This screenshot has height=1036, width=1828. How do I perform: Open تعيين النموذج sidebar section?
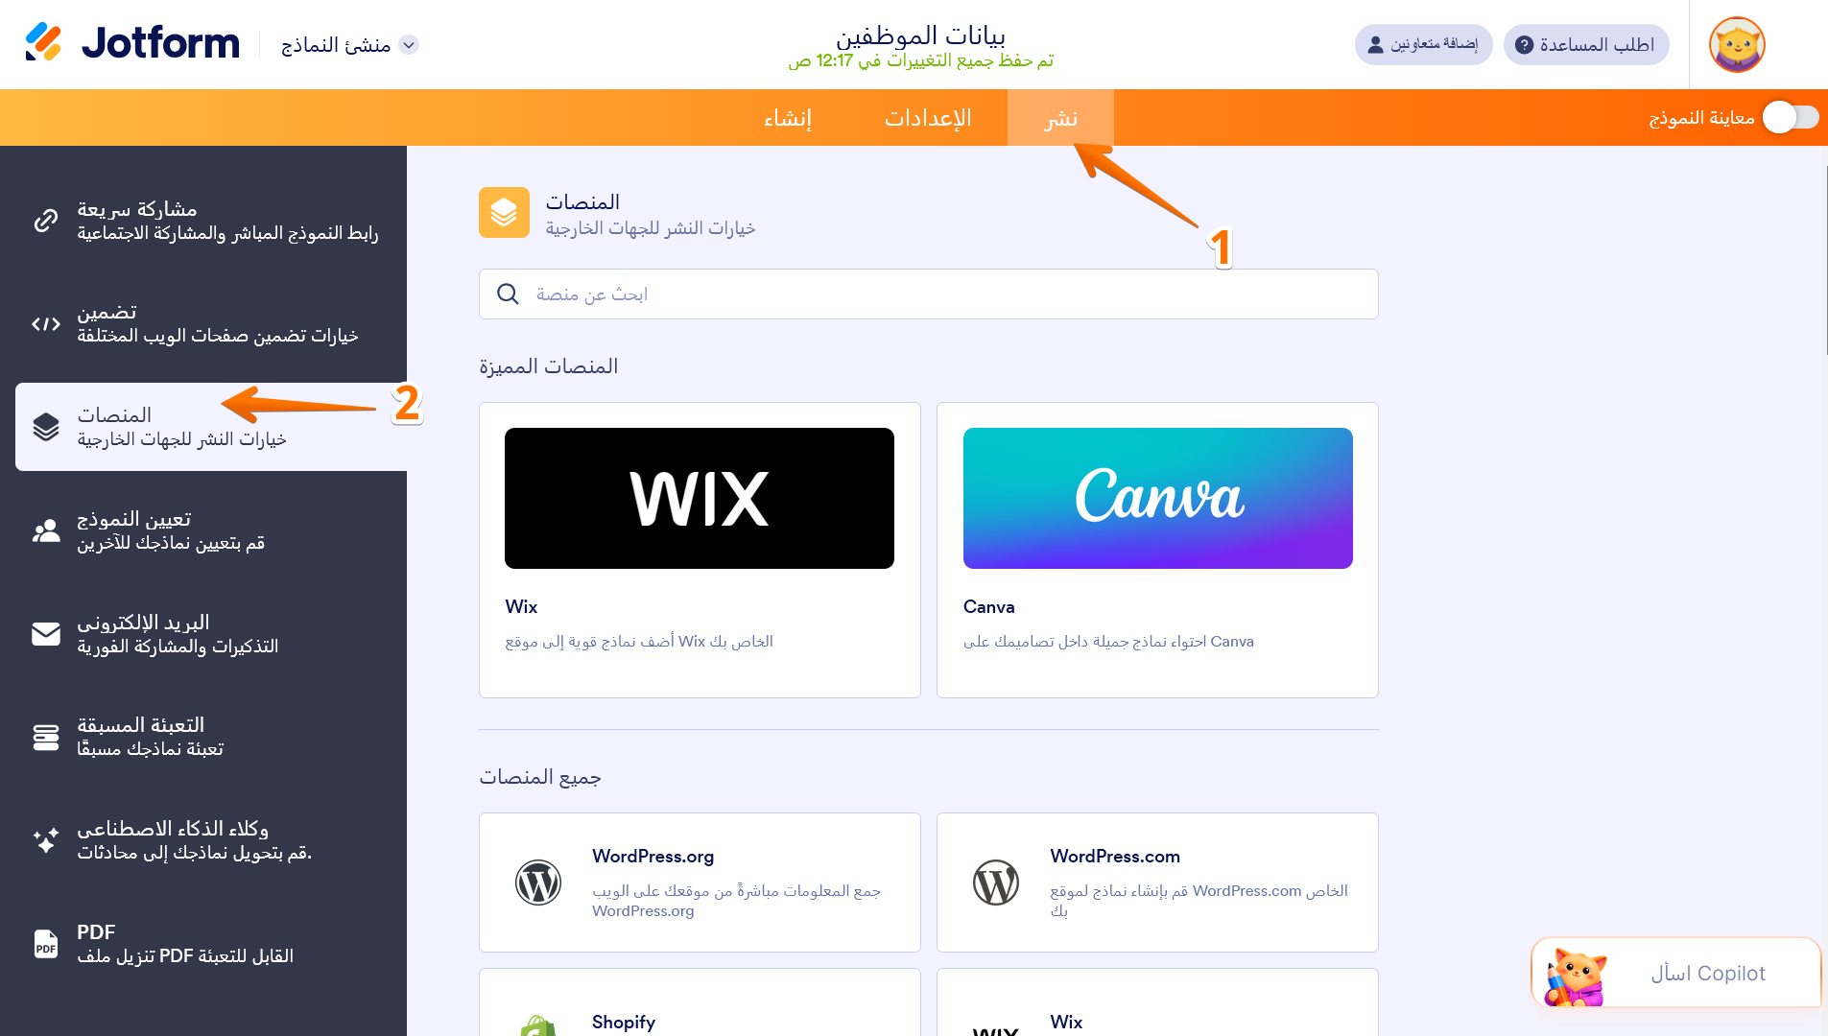click(x=211, y=530)
